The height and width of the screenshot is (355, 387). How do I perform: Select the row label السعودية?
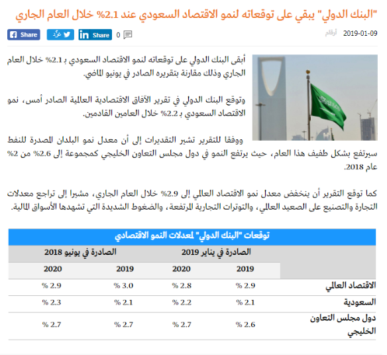360,302
